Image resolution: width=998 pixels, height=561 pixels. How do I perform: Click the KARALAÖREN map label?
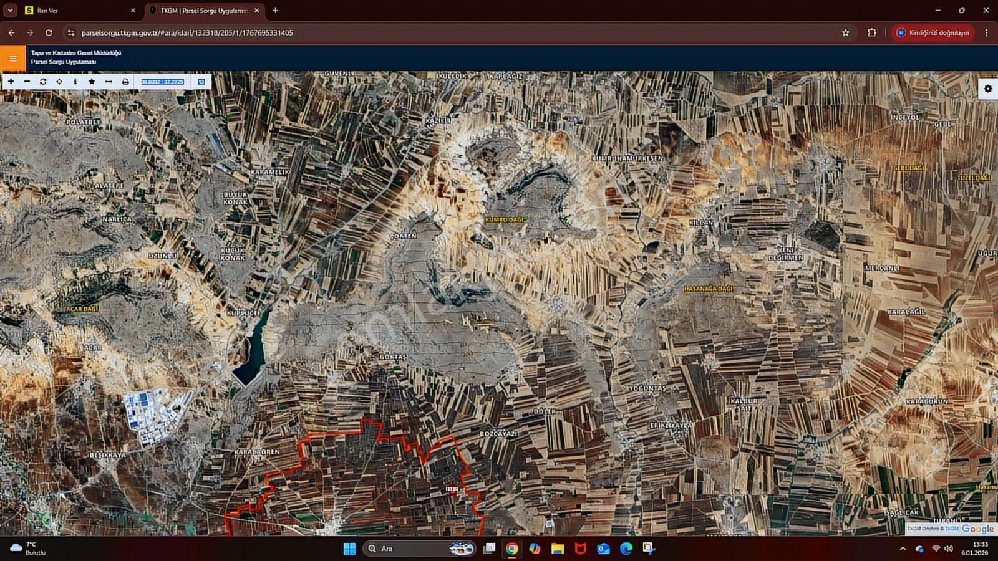(x=257, y=451)
